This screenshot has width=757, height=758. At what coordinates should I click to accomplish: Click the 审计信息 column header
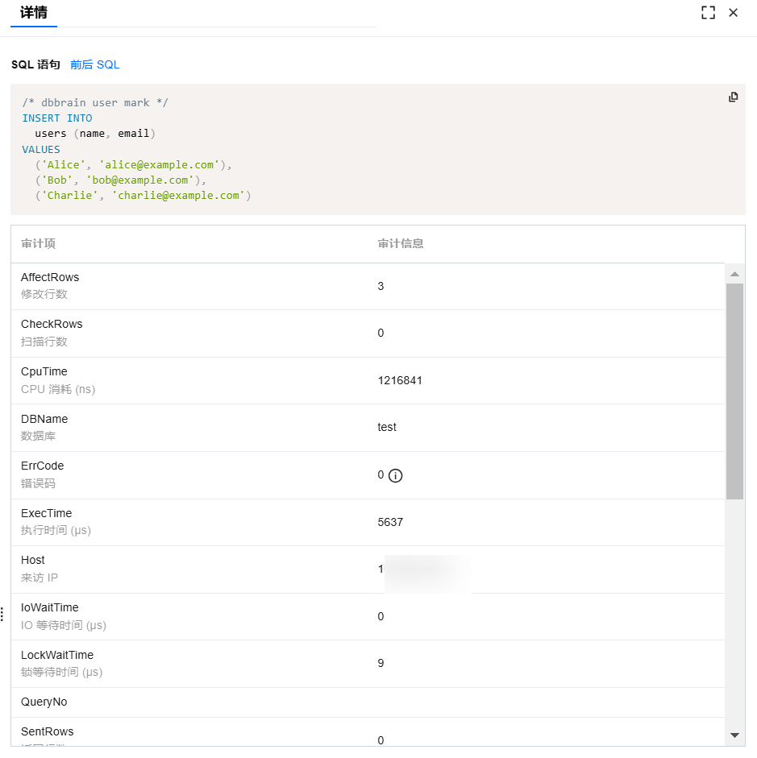(x=401, y=243)
